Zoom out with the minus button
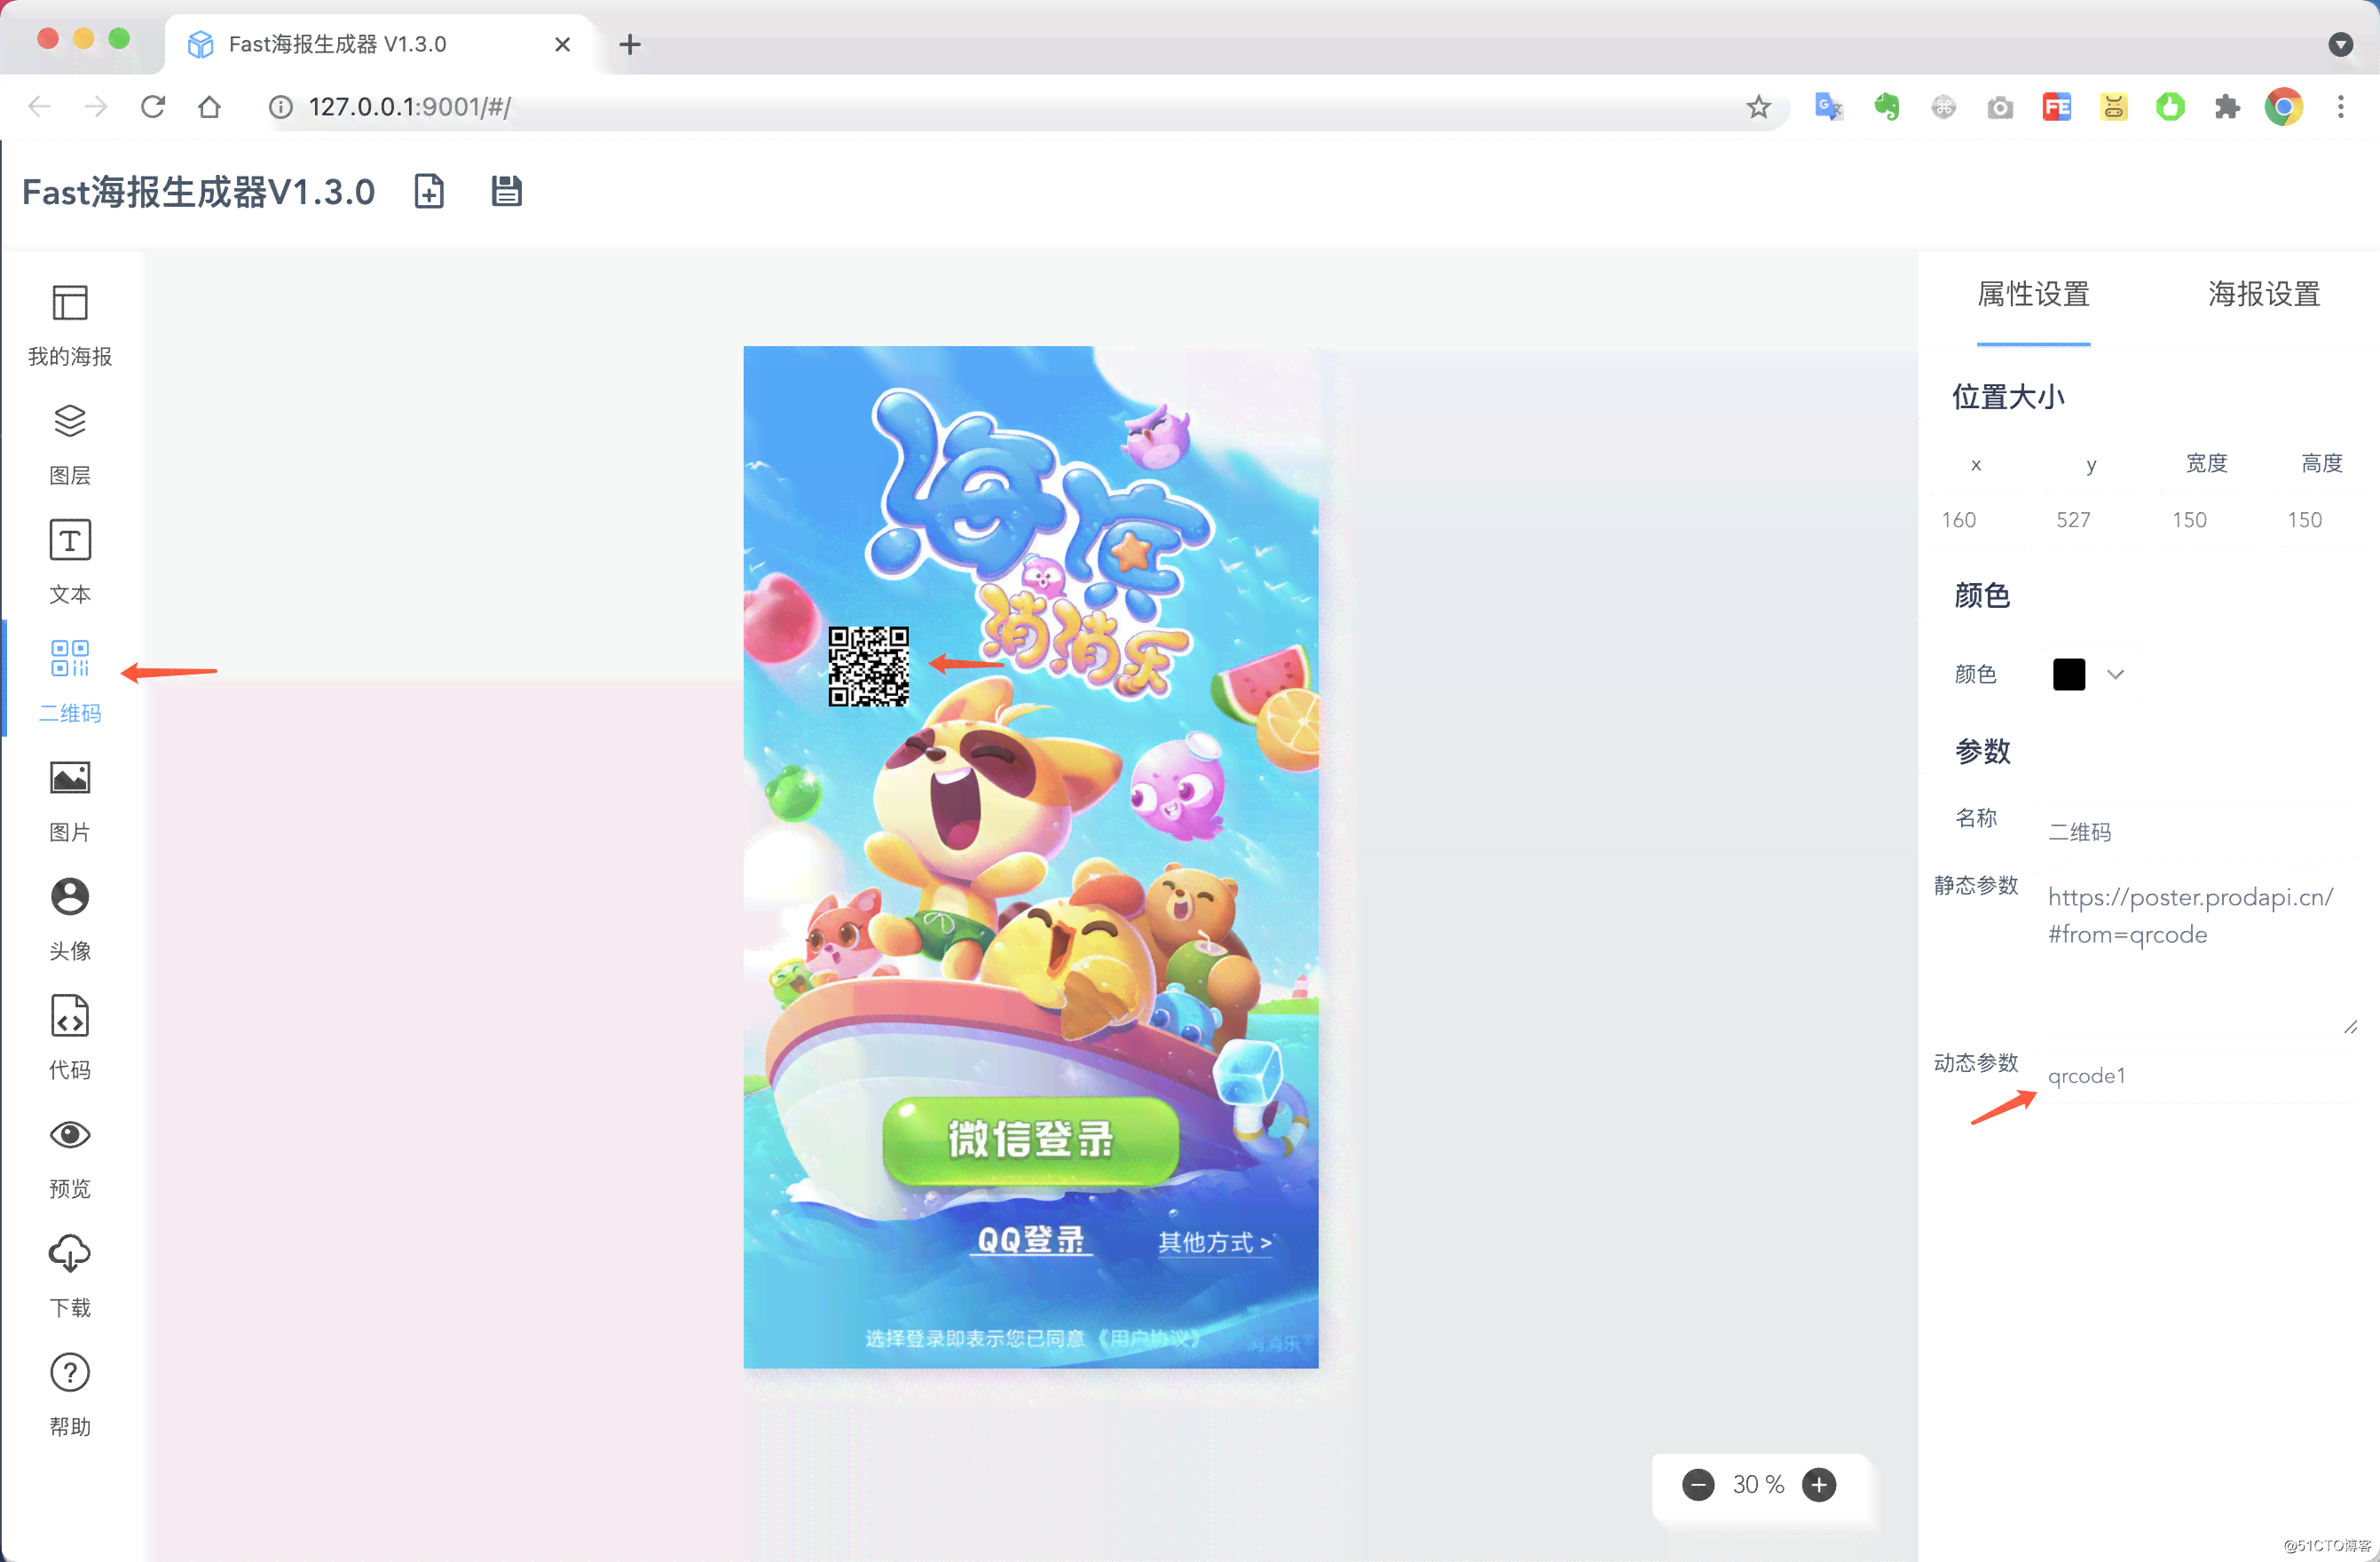The width and height of the screenshot is (2380, 1562). pos(1698,1485)
